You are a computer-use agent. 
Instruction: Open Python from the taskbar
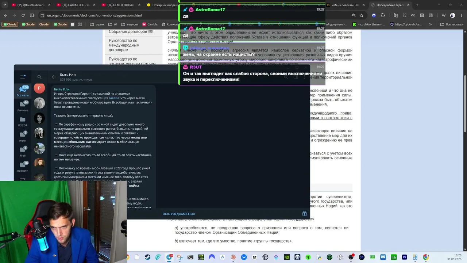pyautogui.click(x=319, y=257)
